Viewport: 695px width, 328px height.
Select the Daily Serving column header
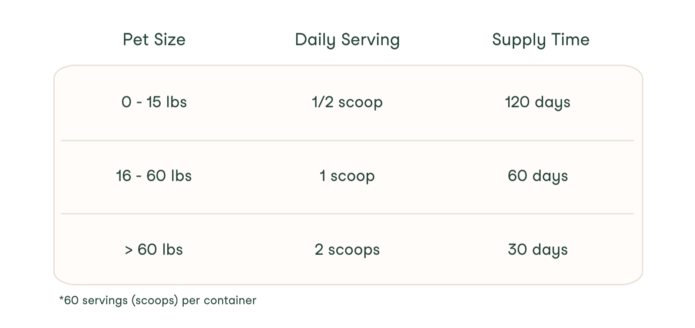tap(347, 40)
